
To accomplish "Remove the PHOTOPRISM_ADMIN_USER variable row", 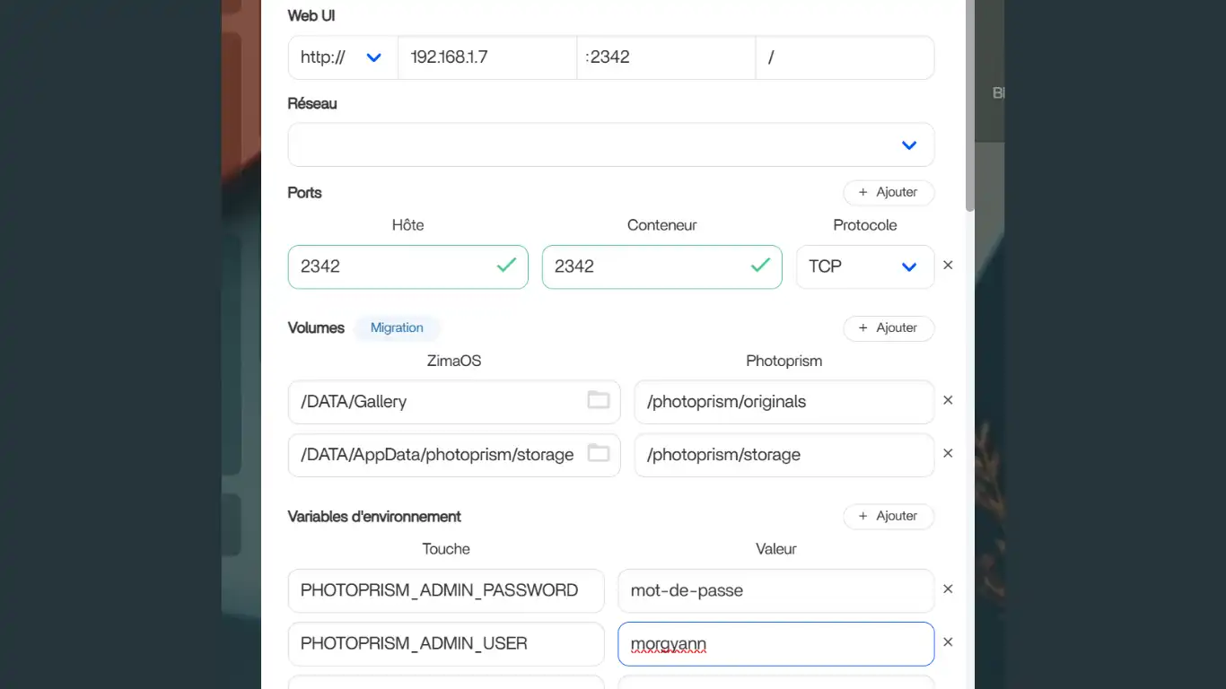I will click(x=948, y=642).
